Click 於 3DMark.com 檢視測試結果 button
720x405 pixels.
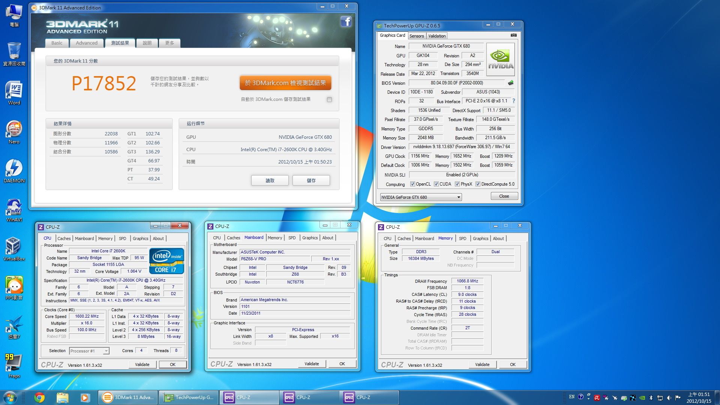click(285, 83)
